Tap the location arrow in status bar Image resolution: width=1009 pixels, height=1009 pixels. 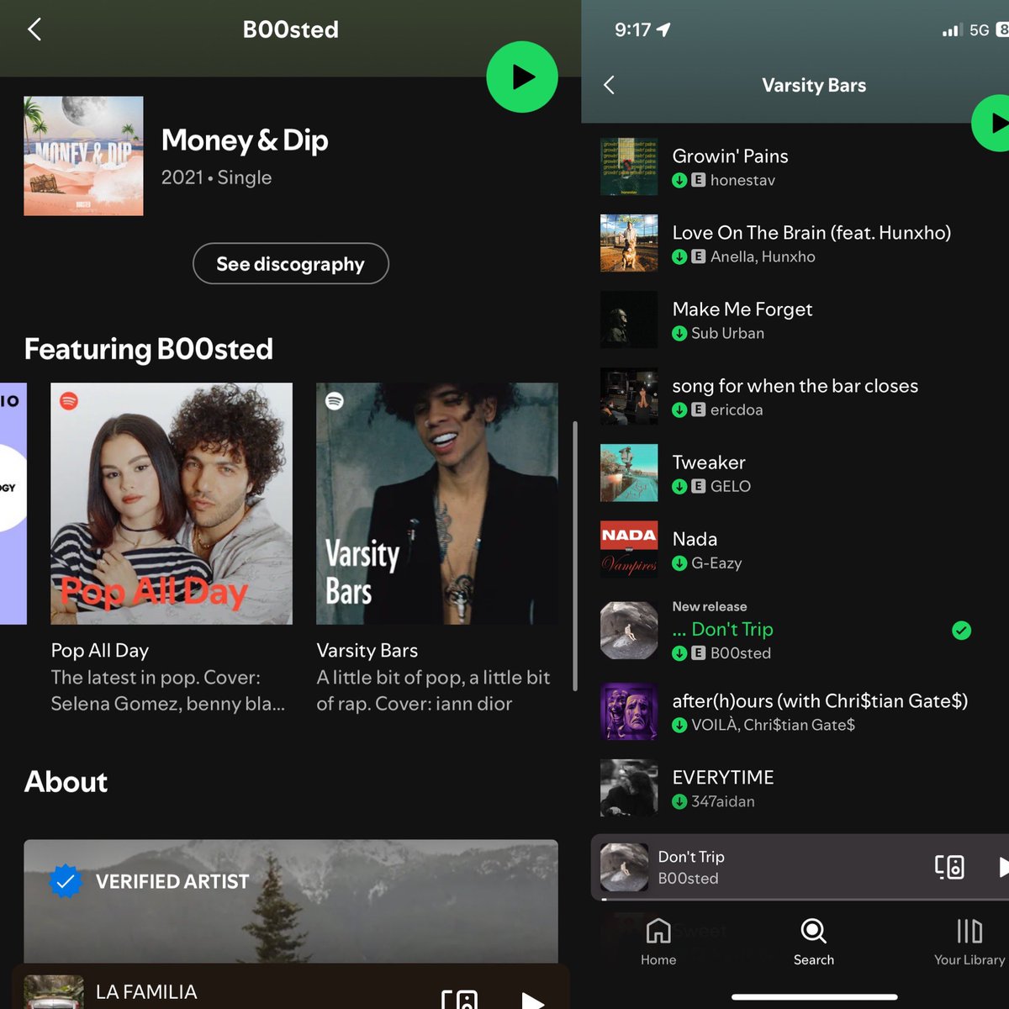(x=663, y=30)
